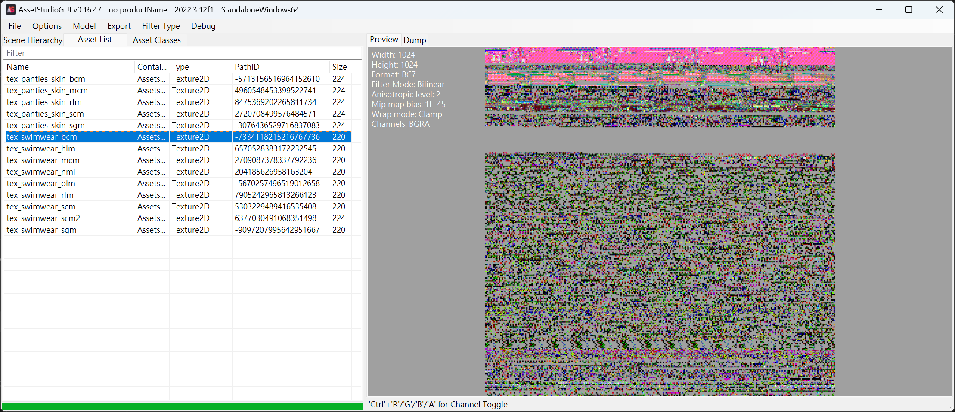Select the tex_swimwear_olm asset row

pos(178,183)
